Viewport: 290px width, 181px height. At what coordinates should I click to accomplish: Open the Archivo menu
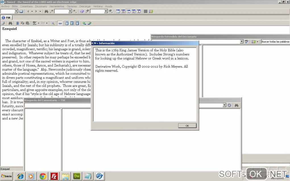point(5,6)
